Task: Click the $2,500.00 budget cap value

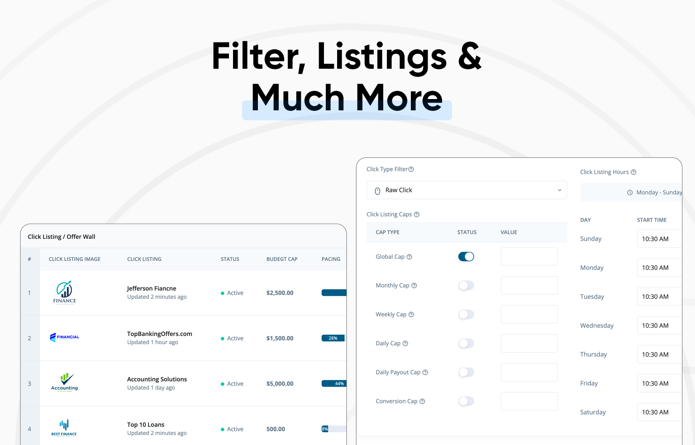Action: 280,293
